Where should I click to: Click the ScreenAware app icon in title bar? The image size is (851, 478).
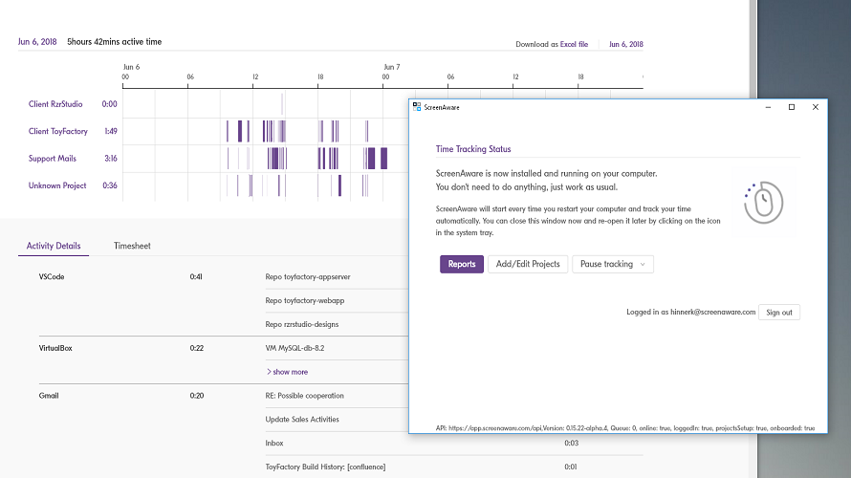pos(417,107)
